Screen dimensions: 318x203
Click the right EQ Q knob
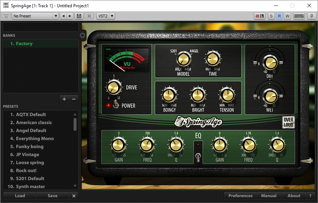(277, 145)
